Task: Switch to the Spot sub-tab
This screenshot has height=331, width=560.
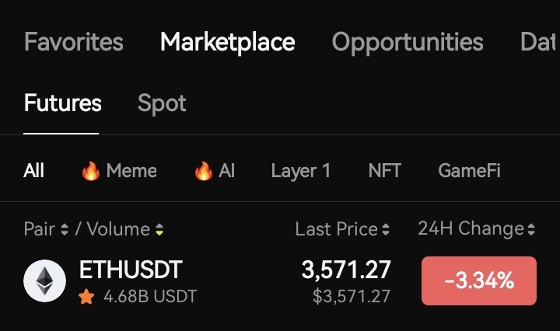Action: (162, 103)
